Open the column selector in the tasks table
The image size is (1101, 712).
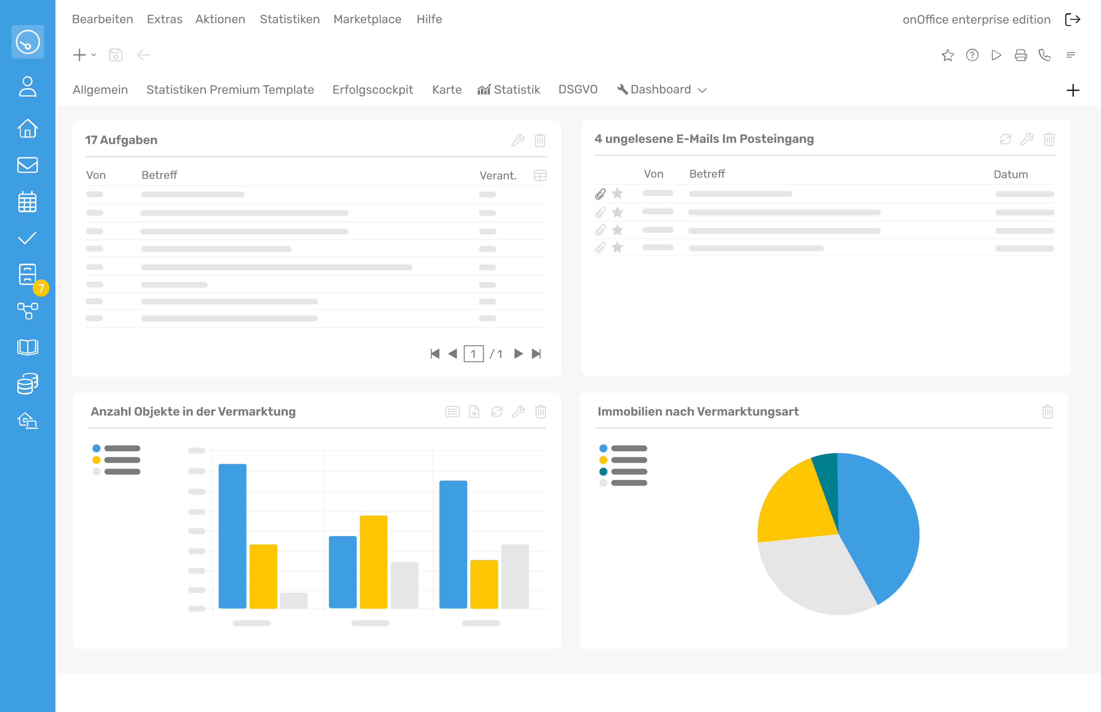539,175
